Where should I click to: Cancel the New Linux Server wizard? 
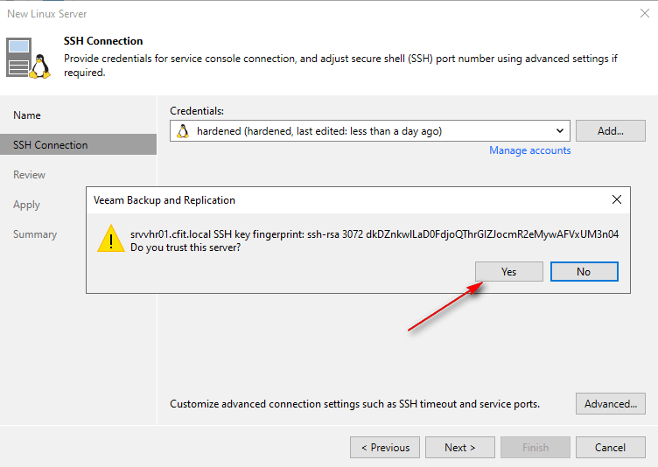click(610, 448)
